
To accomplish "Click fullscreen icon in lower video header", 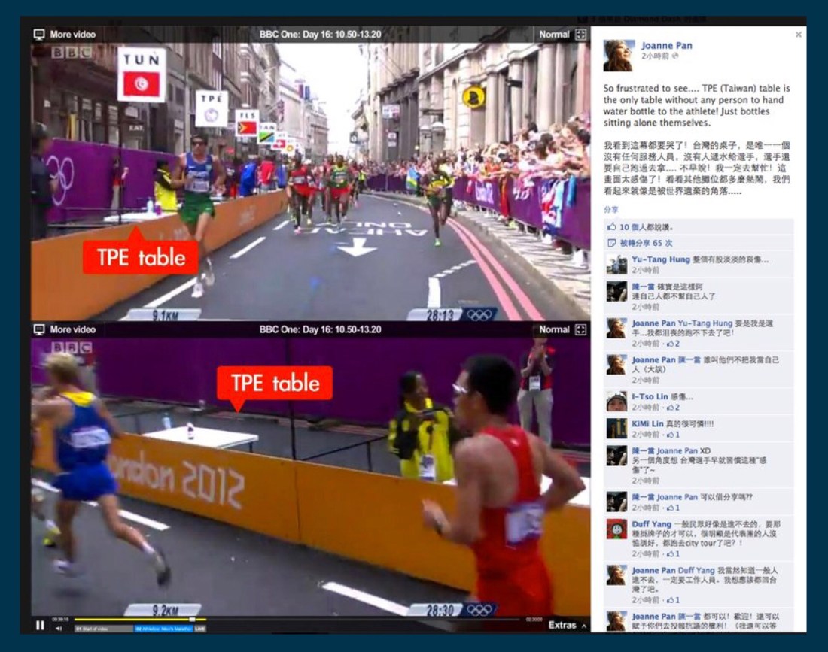I will click(580, 329).
